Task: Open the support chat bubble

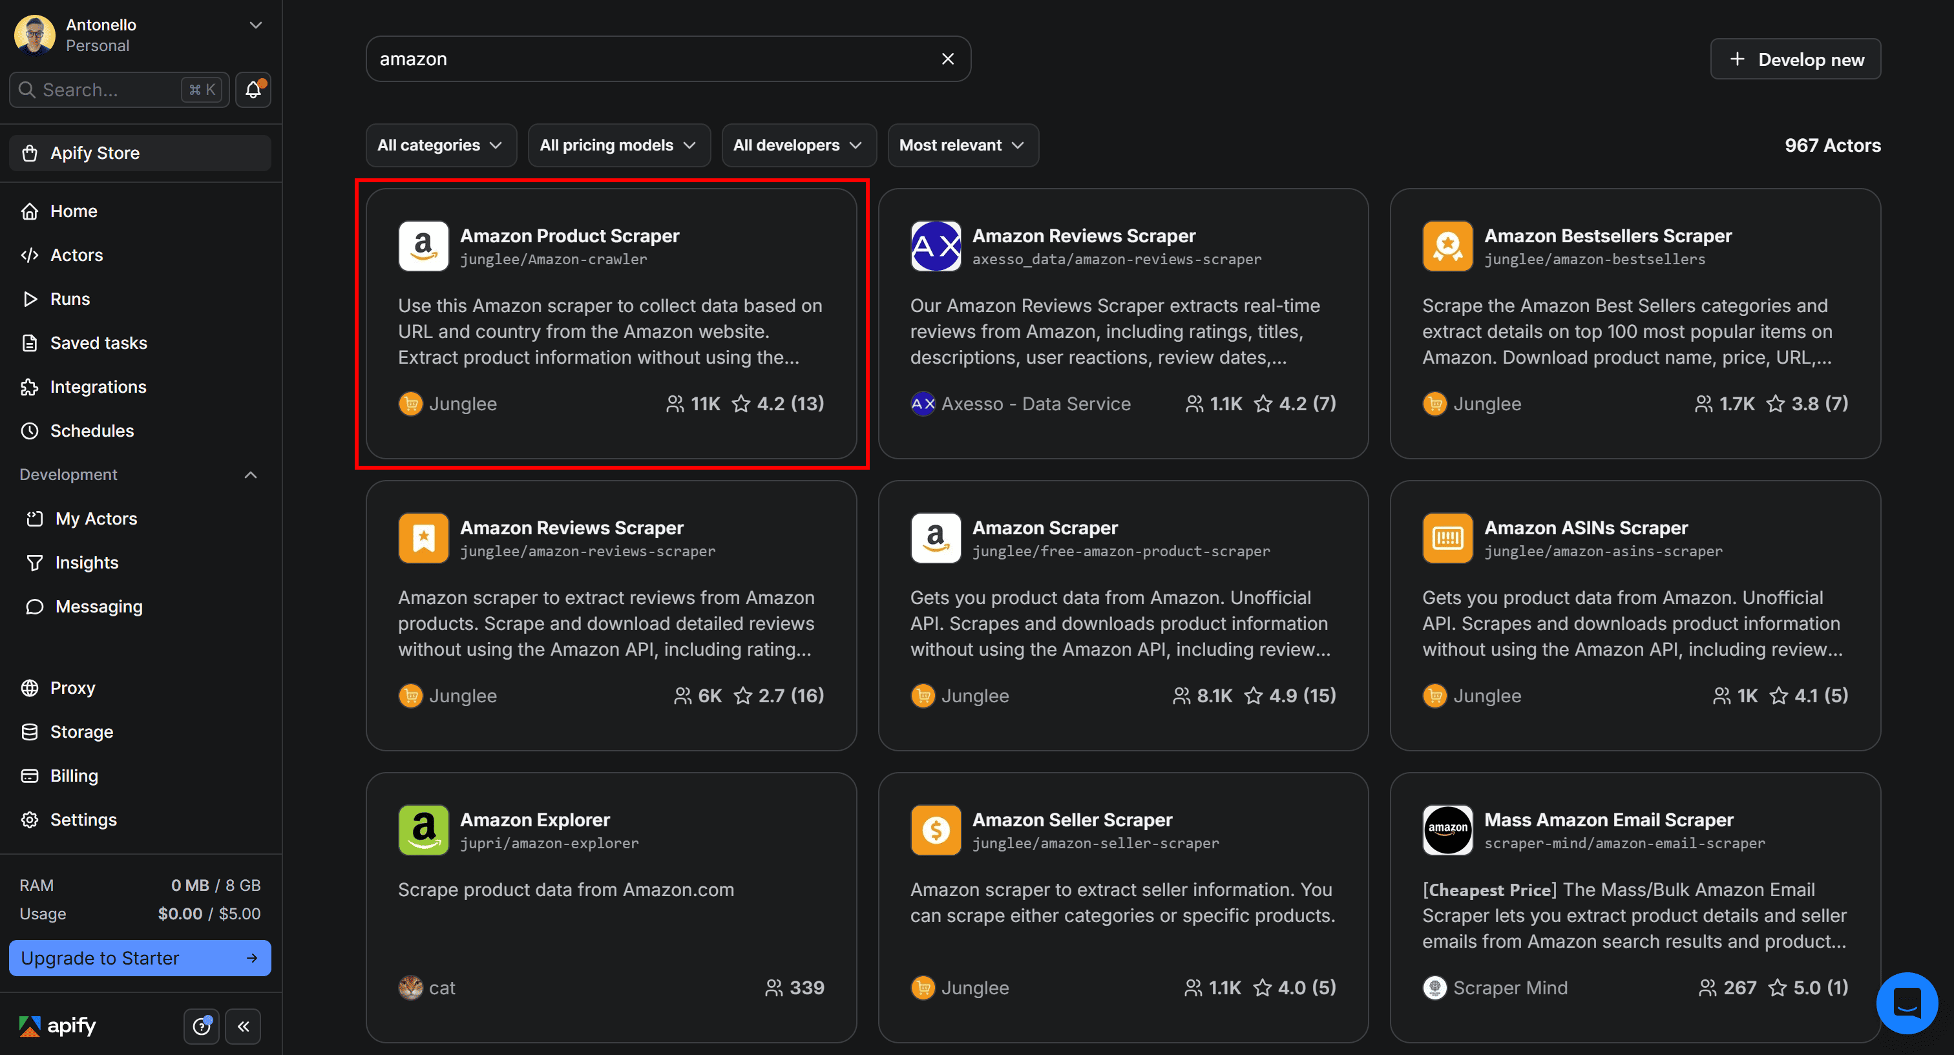Action: [1906, 1003]
